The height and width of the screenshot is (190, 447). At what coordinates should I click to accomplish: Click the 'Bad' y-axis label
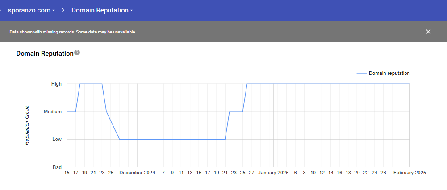pos(57,167)
